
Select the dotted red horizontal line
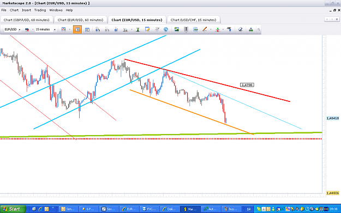click(161, 139)
